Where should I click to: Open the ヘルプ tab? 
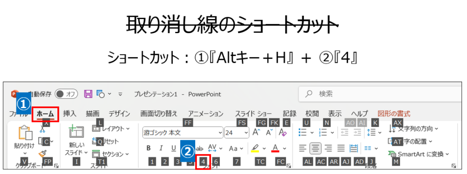pyautogui.click(x=359, y=114)
